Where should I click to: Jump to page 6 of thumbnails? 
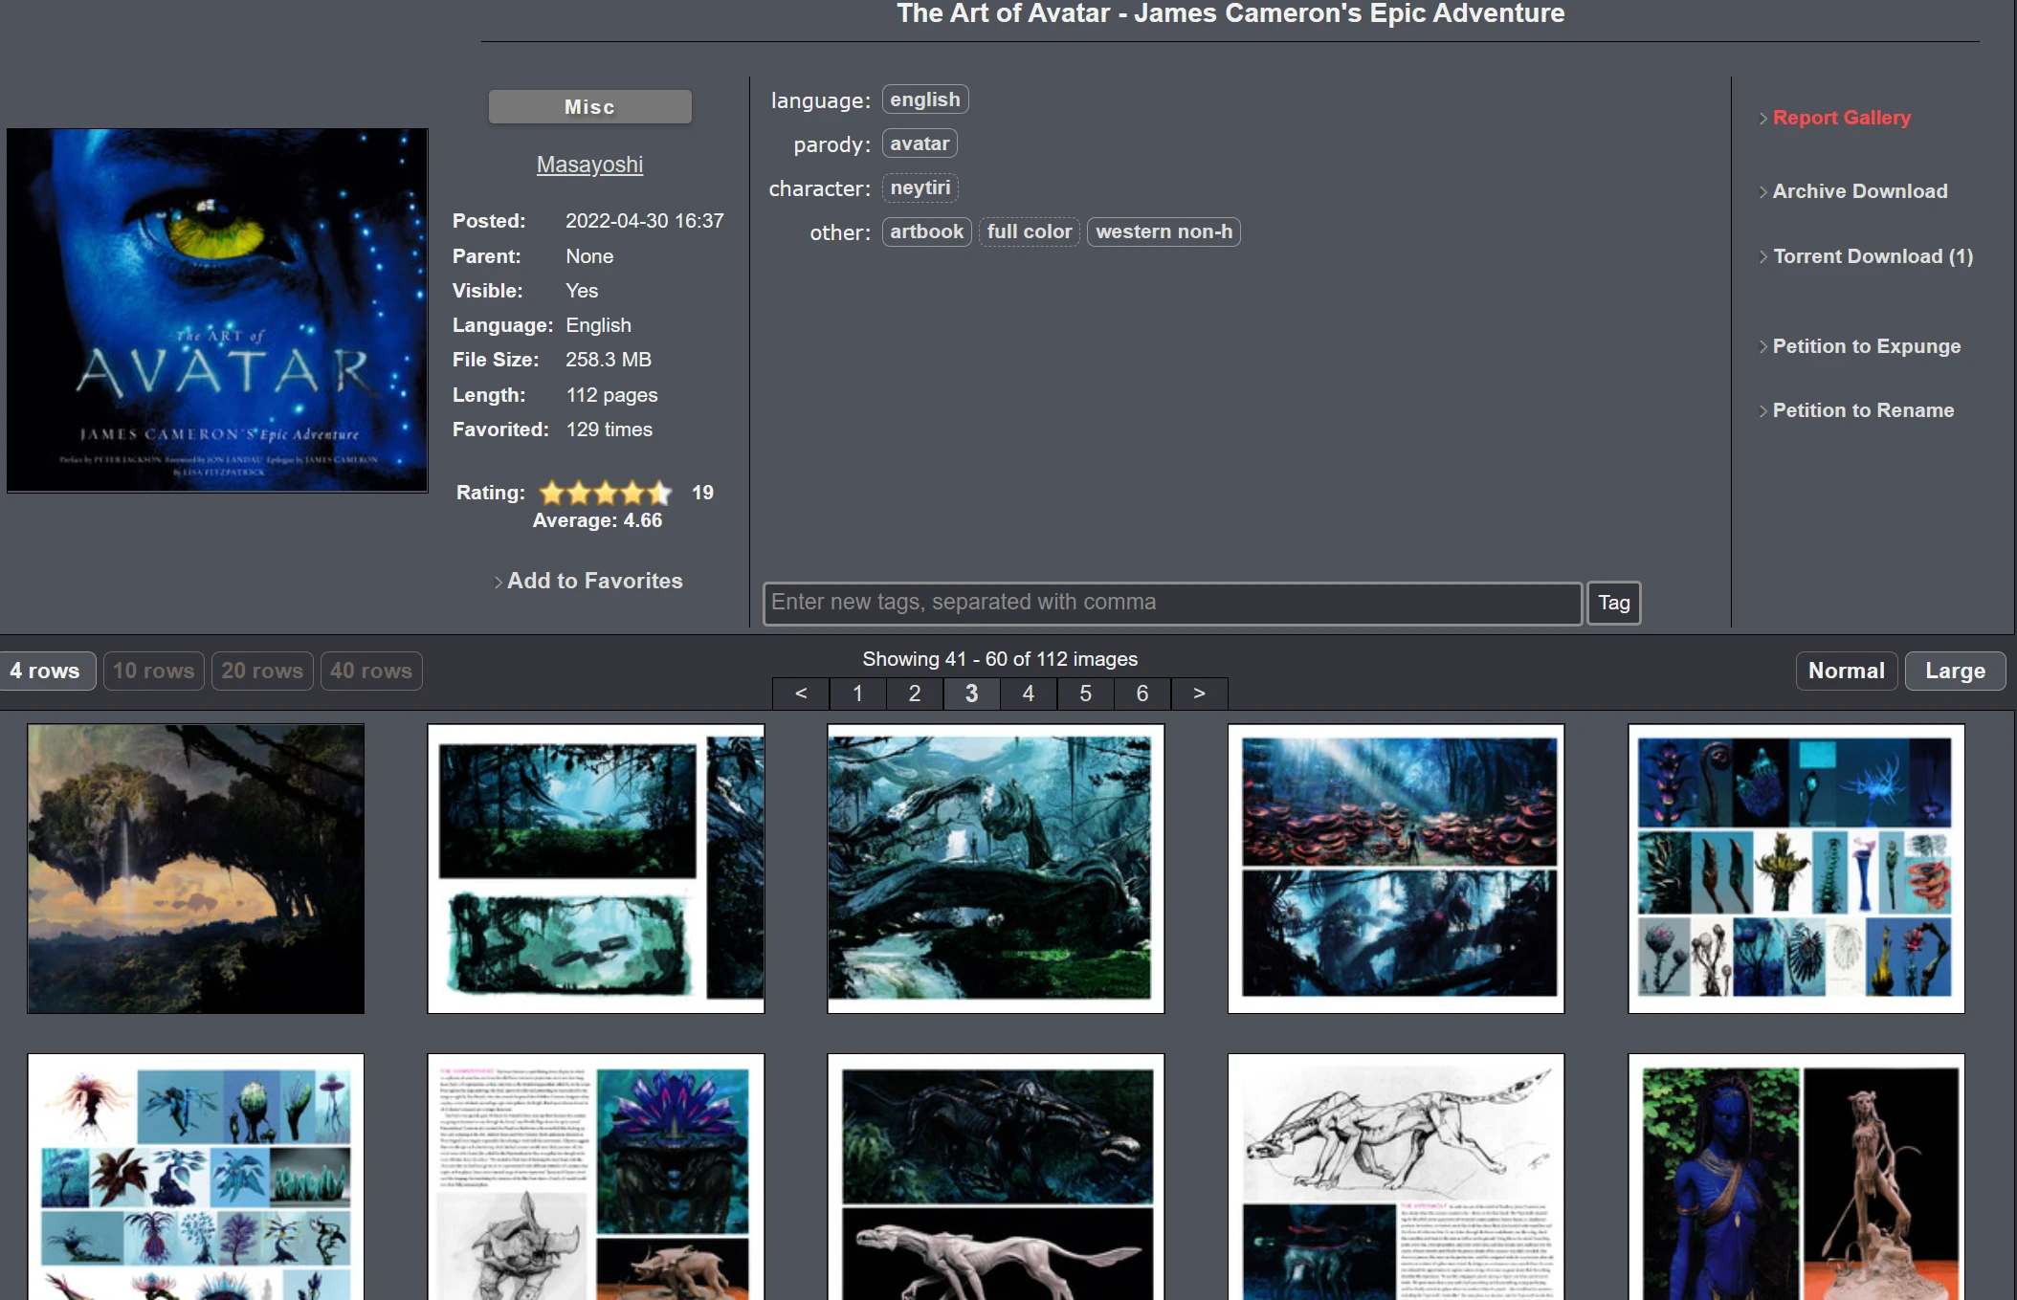pos(1142,694)
